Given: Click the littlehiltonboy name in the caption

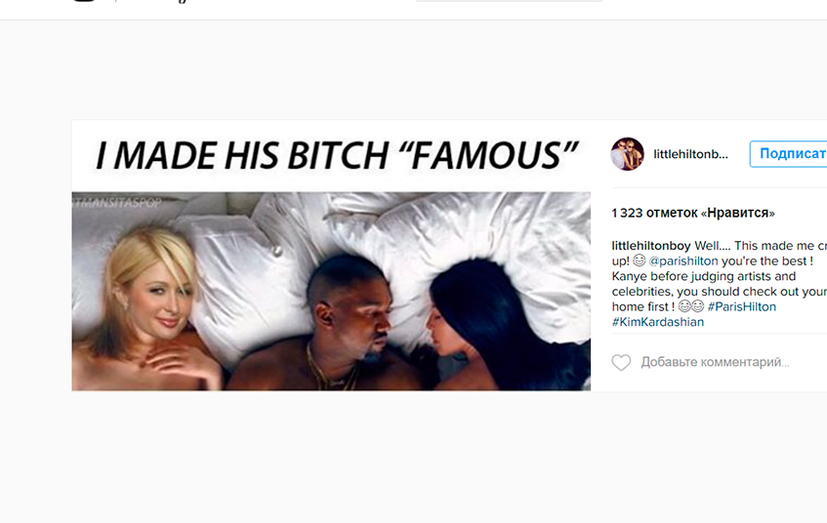Looking at the screenshot, I should tap(651, 246).
